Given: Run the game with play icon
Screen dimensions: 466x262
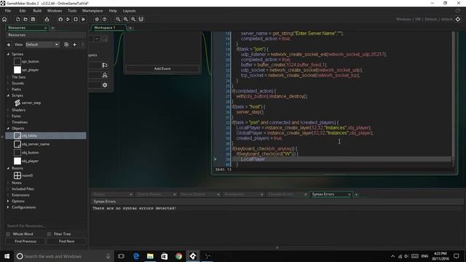Looking at the screenshot, I should [x=68, y=20].
